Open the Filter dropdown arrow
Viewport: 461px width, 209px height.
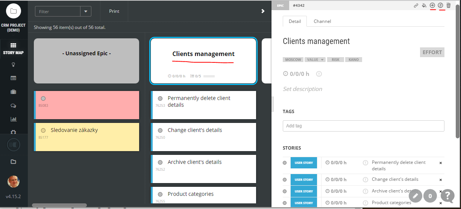[x=86, y=11]
